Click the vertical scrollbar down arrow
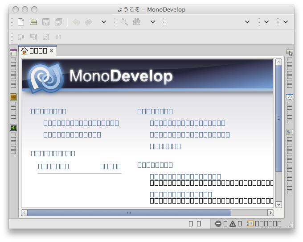Viewport: 303px width, 242px height. pos(278,204)
